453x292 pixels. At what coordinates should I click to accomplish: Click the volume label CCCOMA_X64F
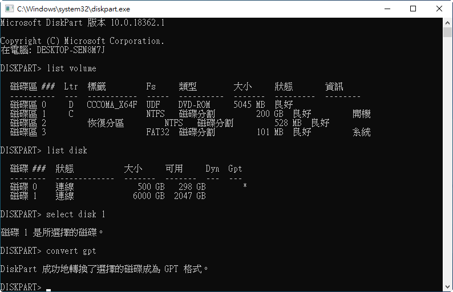click(112, 104)
